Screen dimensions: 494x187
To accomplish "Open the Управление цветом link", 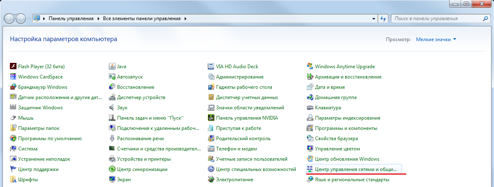I will 337,149.
